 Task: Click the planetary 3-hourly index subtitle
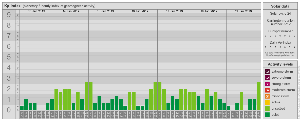[59, 6]
